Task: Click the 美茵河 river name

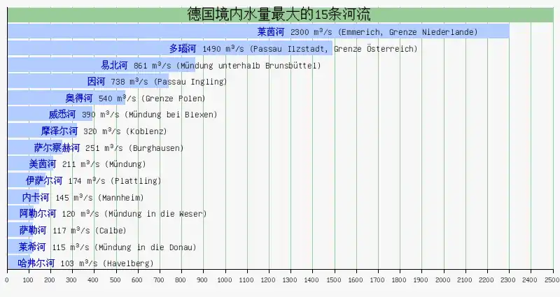Action: point(43,164)
